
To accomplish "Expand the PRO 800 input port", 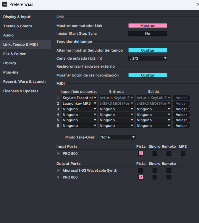I will [59, 153].
